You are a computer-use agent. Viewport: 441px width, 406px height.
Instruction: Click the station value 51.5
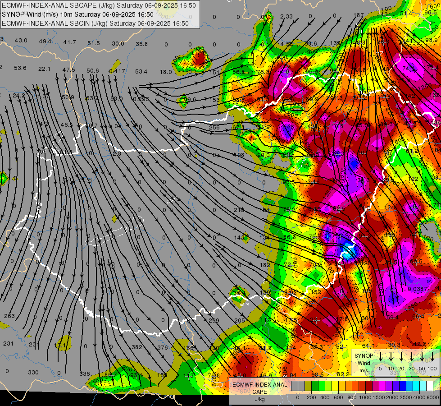click(x=94, y=43)
